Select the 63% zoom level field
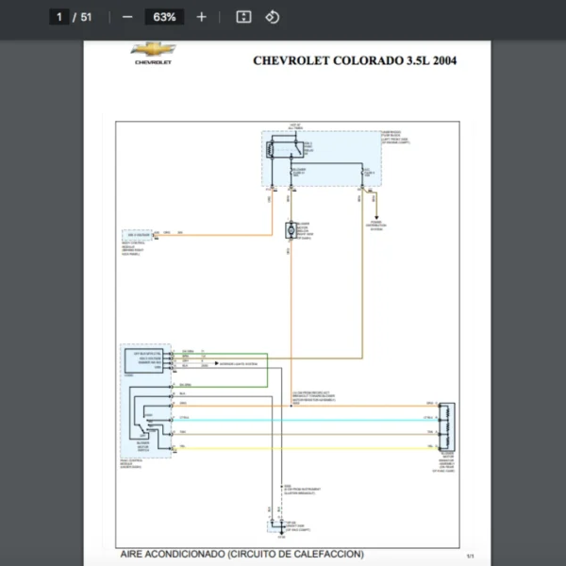Image resolution: width=566 pixels, height=566 pixels. pyautogui.click(x=164, y=17)
